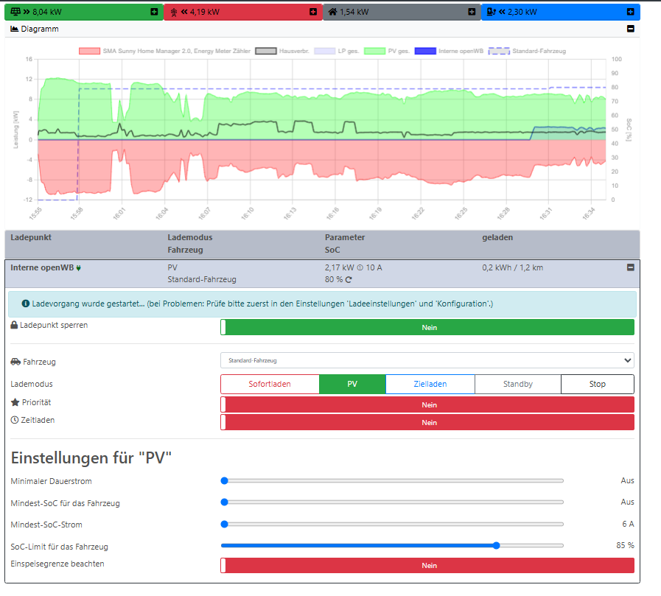Click the PV solar panel icon in green tile
The width and height of the screenshot is (661, 596).
click(15, 12)
